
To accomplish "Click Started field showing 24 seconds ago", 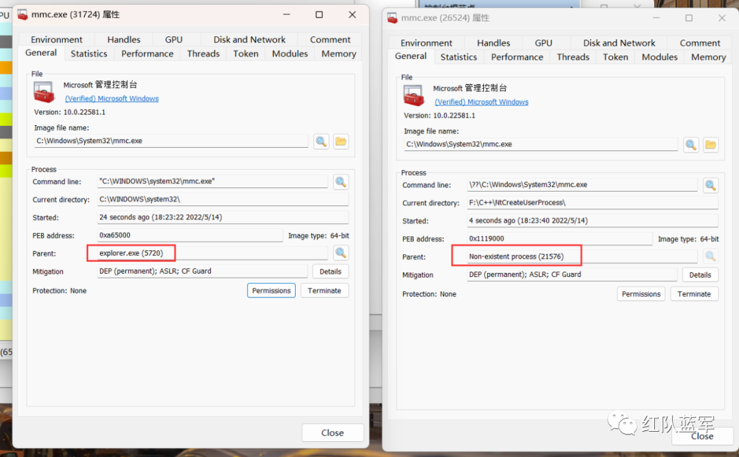I will [x=223, y=217].
